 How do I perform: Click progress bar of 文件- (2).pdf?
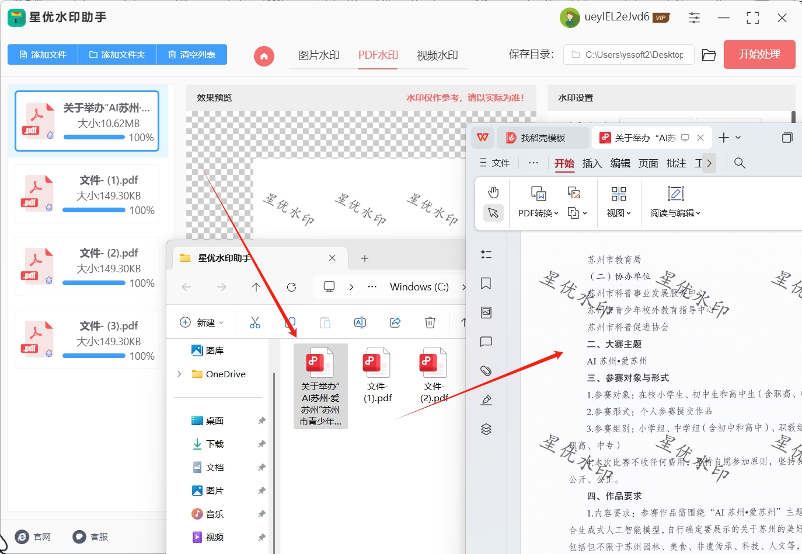(x=94, y=283)
